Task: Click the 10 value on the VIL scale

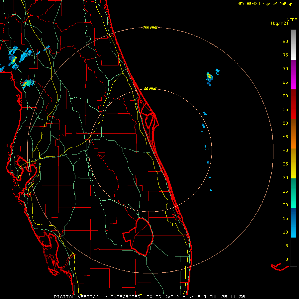Action: [285, 232]
